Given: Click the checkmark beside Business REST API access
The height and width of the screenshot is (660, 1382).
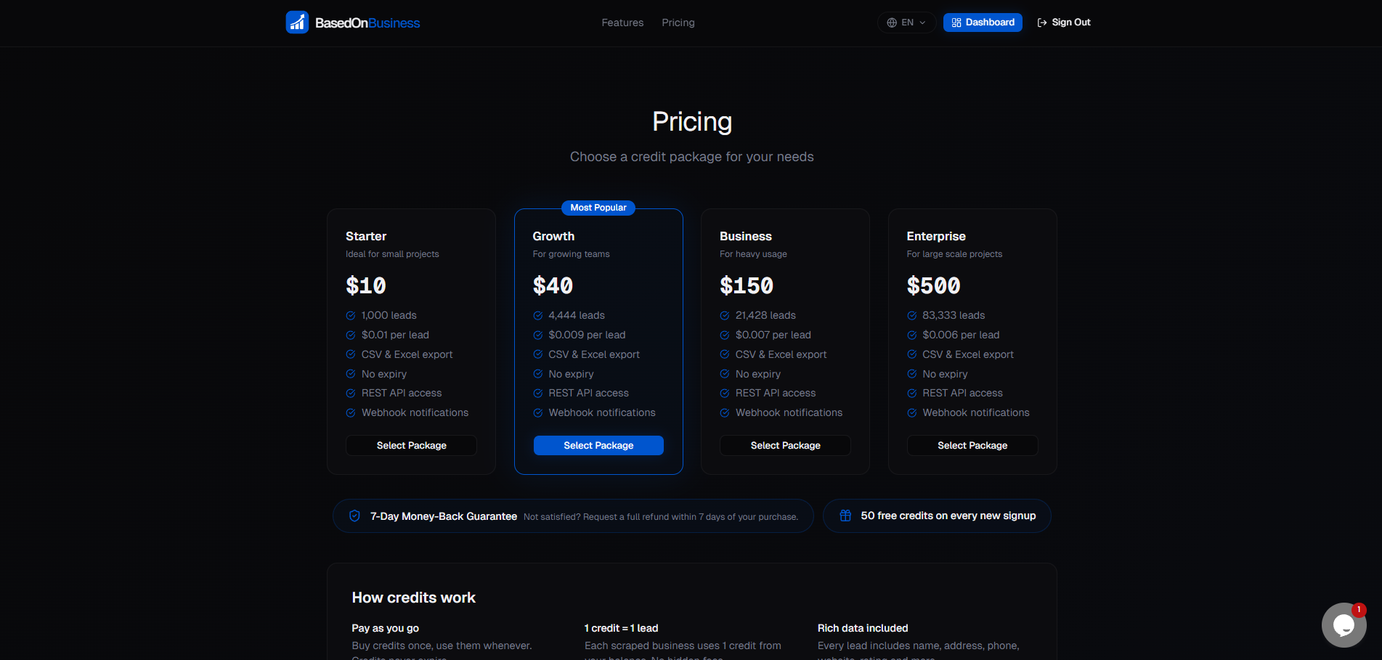Looking at the screenshot, I should [723, 393].
